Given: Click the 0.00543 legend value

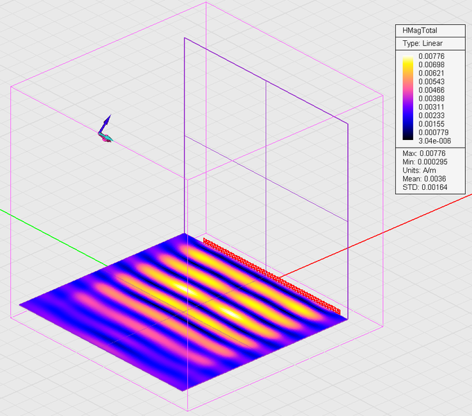Looking at the screenshot, I should point(430,81).
